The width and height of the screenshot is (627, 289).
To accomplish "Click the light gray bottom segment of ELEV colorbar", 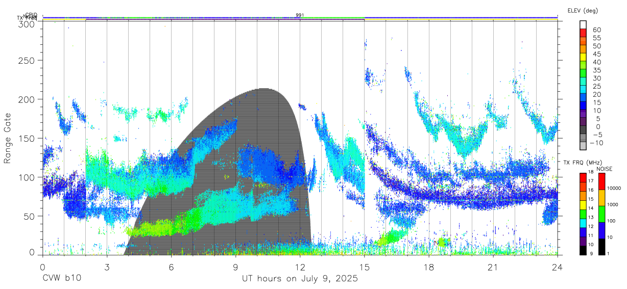I will pyautogui.click(x=583, y=146).
